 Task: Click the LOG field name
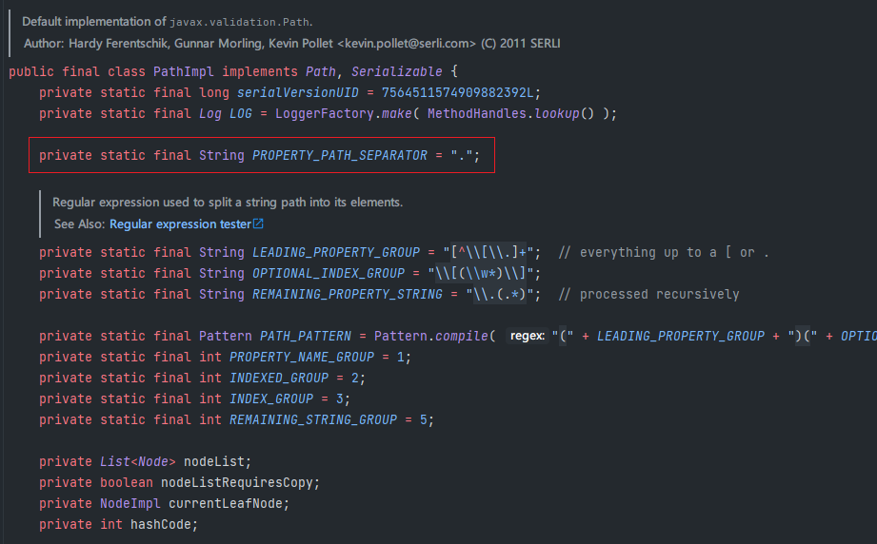click(x=241, y=113)
